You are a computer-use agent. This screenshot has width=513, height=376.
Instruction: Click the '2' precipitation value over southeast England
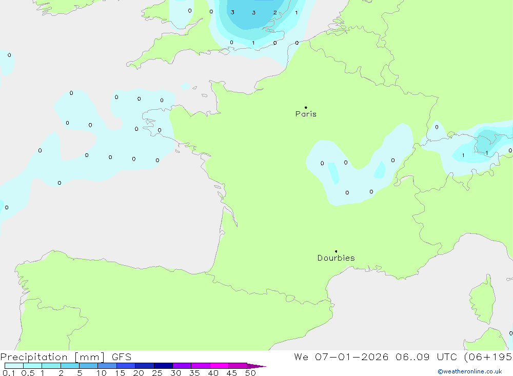point(275,12)
